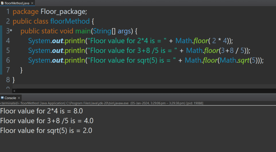
Task: Click the Java file icon on floorMethod.java tab
Action: pyautogui.click(x=2, y=3)
